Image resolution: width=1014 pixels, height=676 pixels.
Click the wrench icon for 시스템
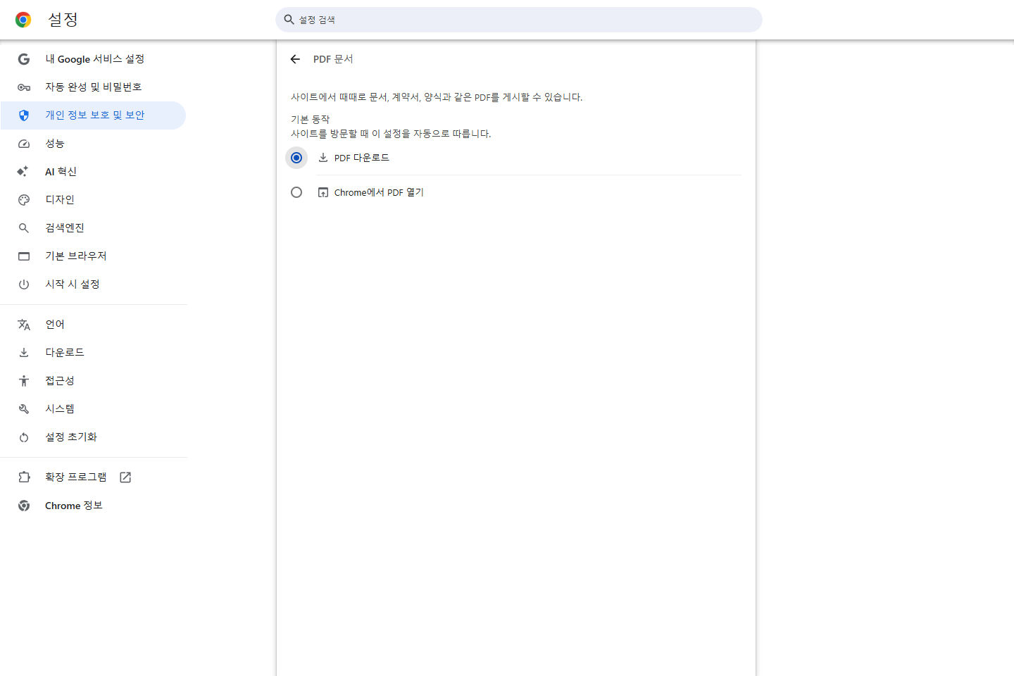pos(24,409)
